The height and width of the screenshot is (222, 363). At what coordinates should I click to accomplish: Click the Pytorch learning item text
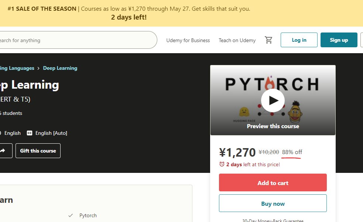coord(88,215)
